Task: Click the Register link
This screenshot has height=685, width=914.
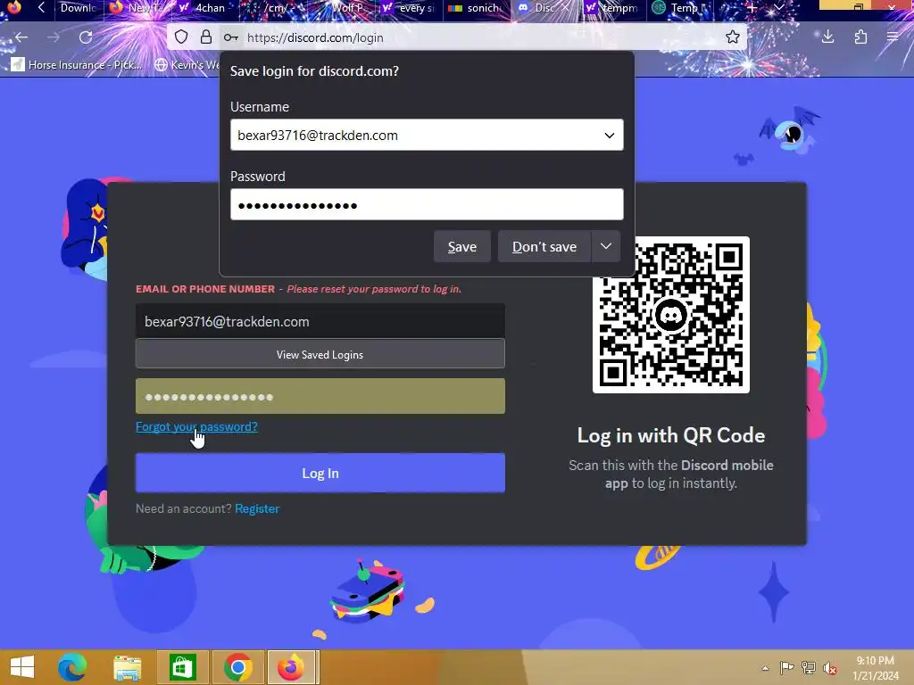Action: coord(257,508)
